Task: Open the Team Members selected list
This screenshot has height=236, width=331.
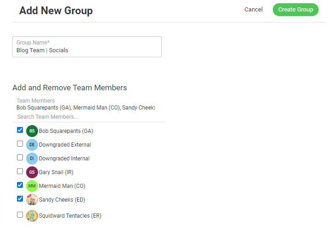Action: click(x=86, y=108)
